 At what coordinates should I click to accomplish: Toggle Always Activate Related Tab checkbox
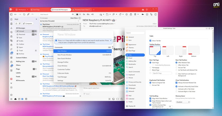click(x=177, y=83)
